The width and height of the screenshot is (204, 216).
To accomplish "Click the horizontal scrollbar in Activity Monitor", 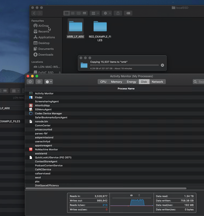I will [106, 188].
